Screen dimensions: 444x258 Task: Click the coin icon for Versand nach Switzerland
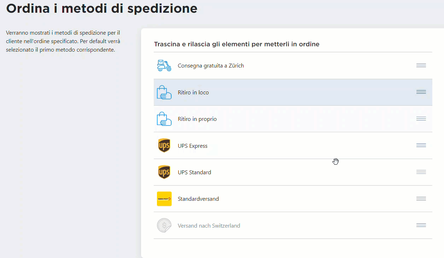[164, 225]
